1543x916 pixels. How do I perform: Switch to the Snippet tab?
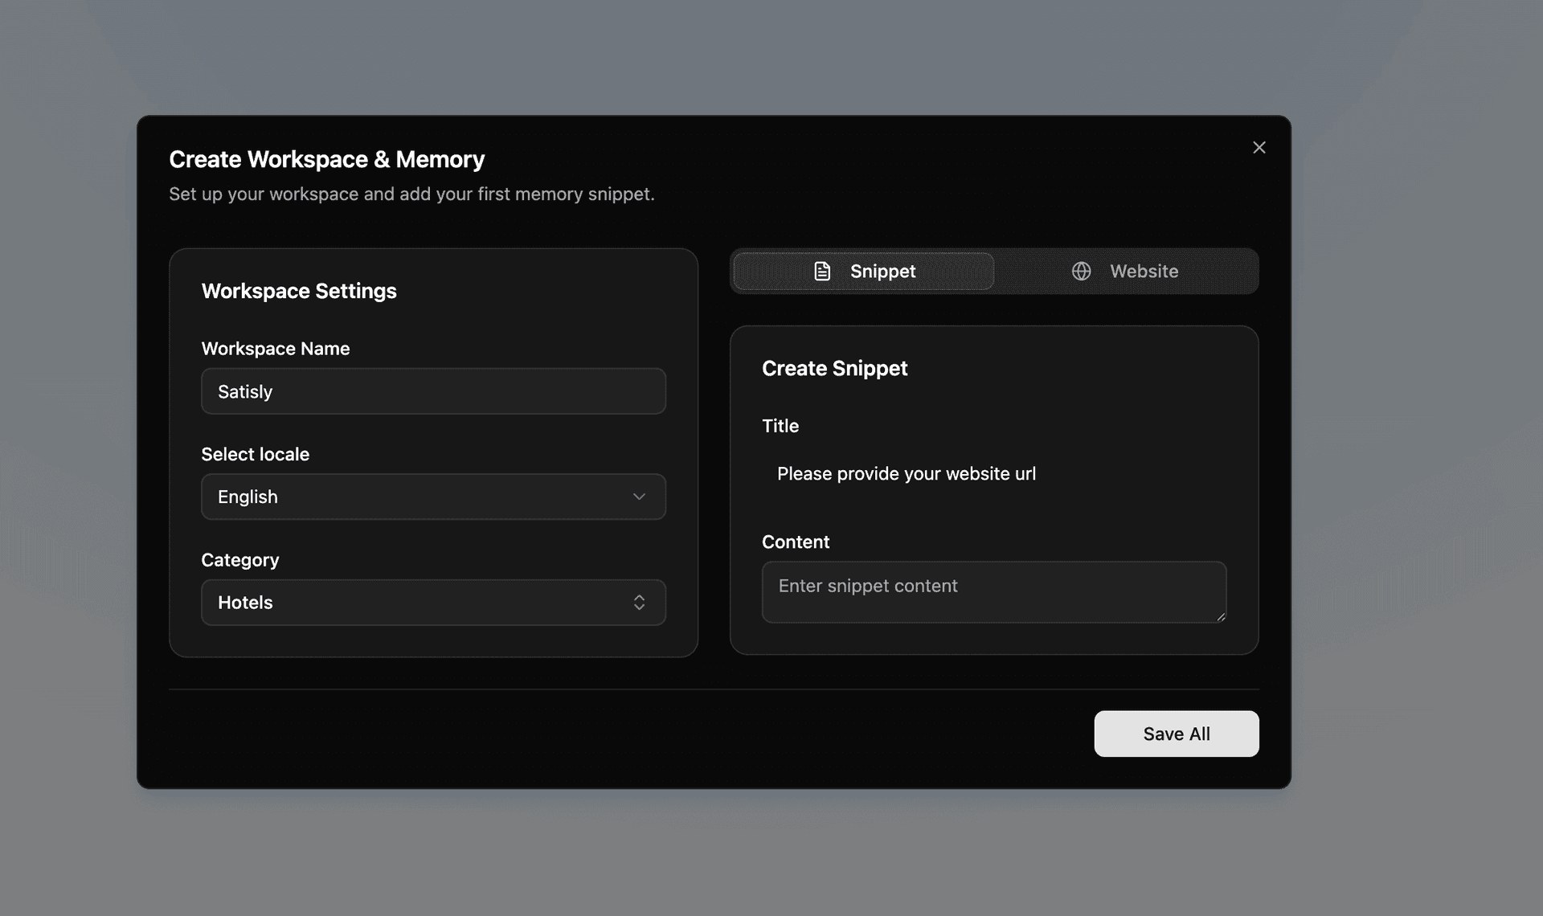tap(863, 271)
